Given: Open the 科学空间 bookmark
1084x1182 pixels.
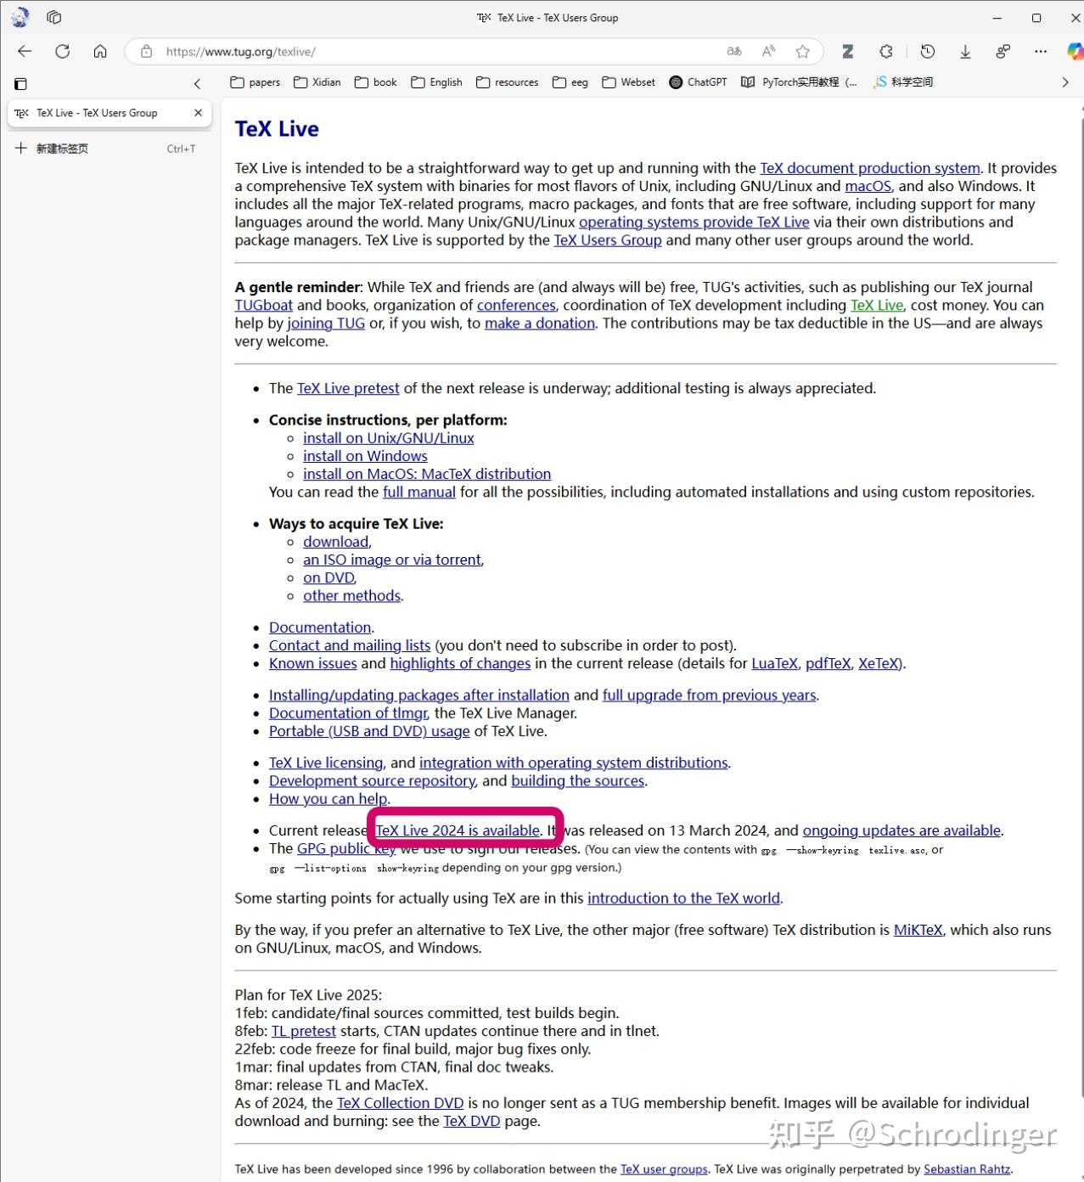Looking at the screenshot, I should pyautogui.click(x=904, y=82).
